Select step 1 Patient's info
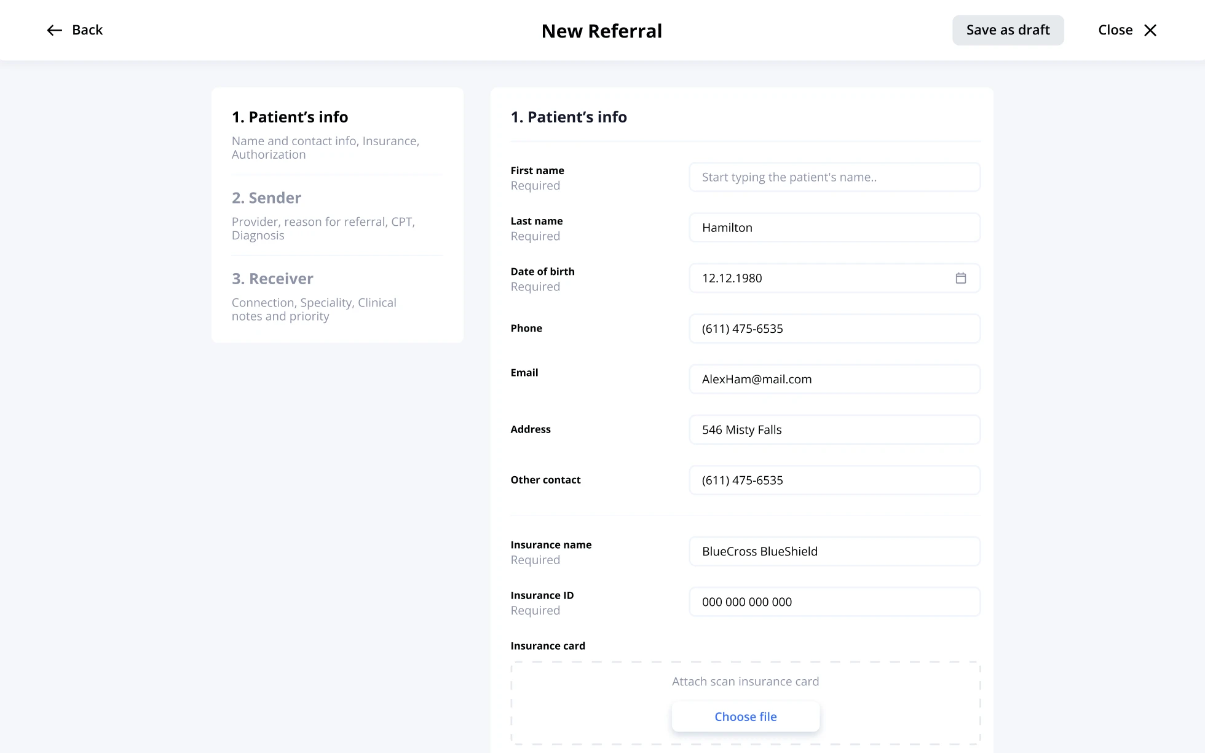This screenshot has width=1205, height=753. 290,117
